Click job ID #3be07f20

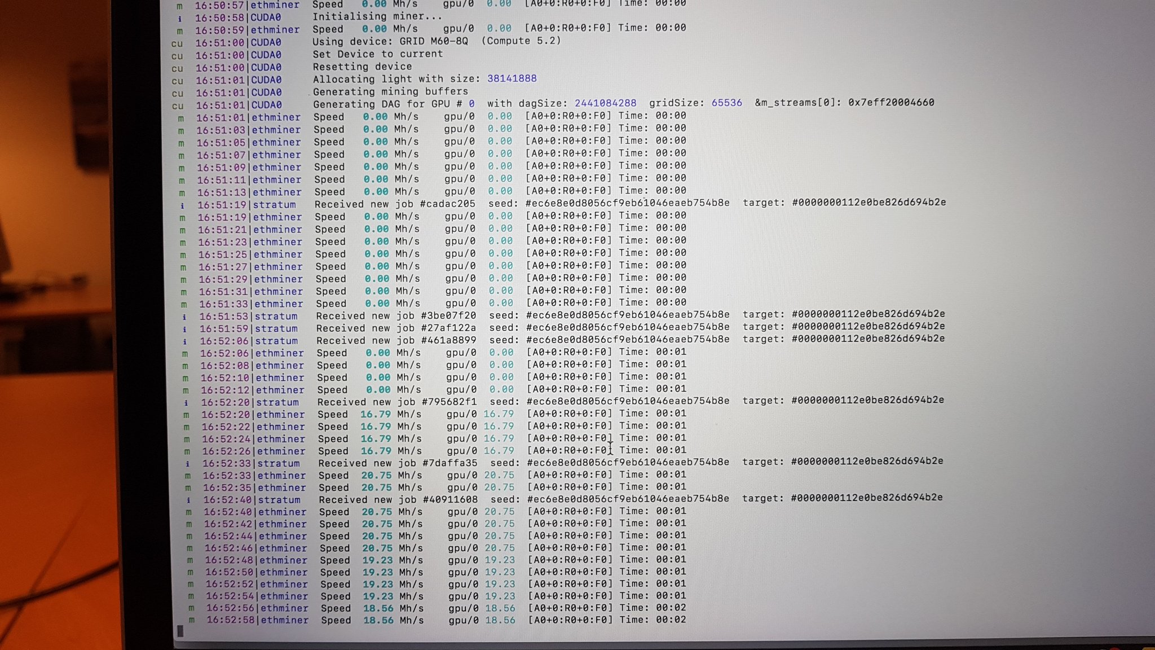[x=448, y=315]
